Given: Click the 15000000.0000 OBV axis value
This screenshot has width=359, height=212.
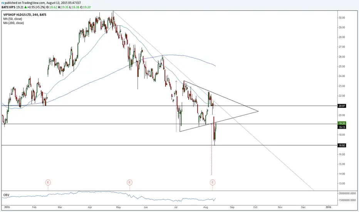Looking at the screenshot, I should [x=347, y=200].
